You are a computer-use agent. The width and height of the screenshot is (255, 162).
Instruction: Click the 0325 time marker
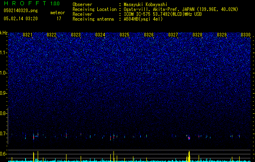pyautogui.click(x=124, y=35)
